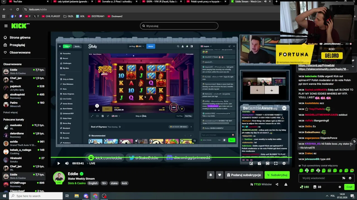Expand the pinned message chevron
Viewport: 357px width, 200px height.
point(353,66)
